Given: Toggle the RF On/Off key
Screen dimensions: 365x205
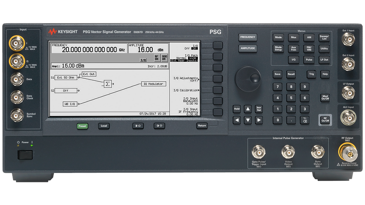Looking at the screenshot, I should coord(325,119).
